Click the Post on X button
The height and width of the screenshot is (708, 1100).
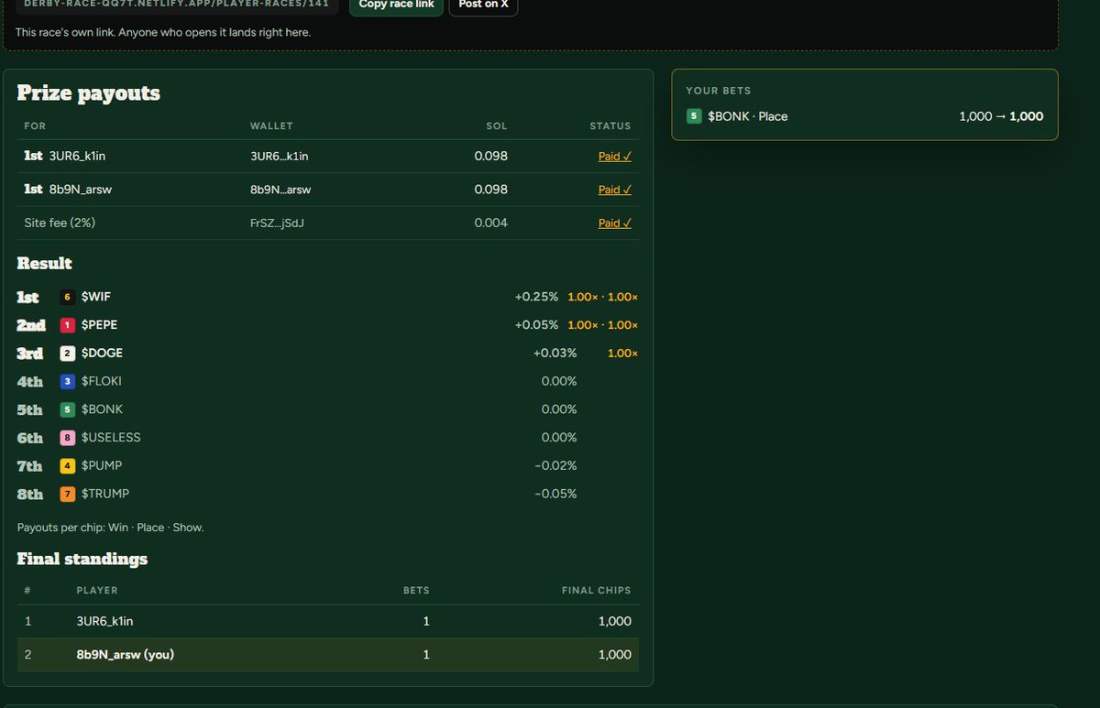click(x=483, y=5)
